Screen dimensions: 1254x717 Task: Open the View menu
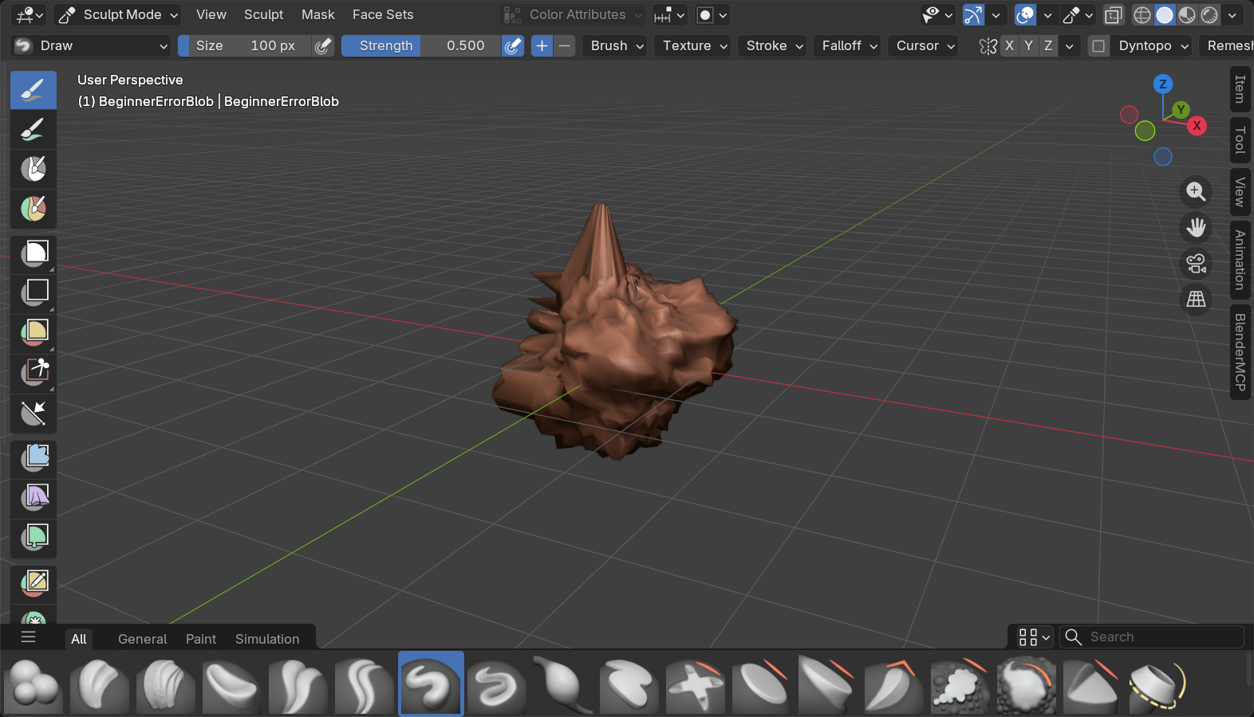(211, 15)
